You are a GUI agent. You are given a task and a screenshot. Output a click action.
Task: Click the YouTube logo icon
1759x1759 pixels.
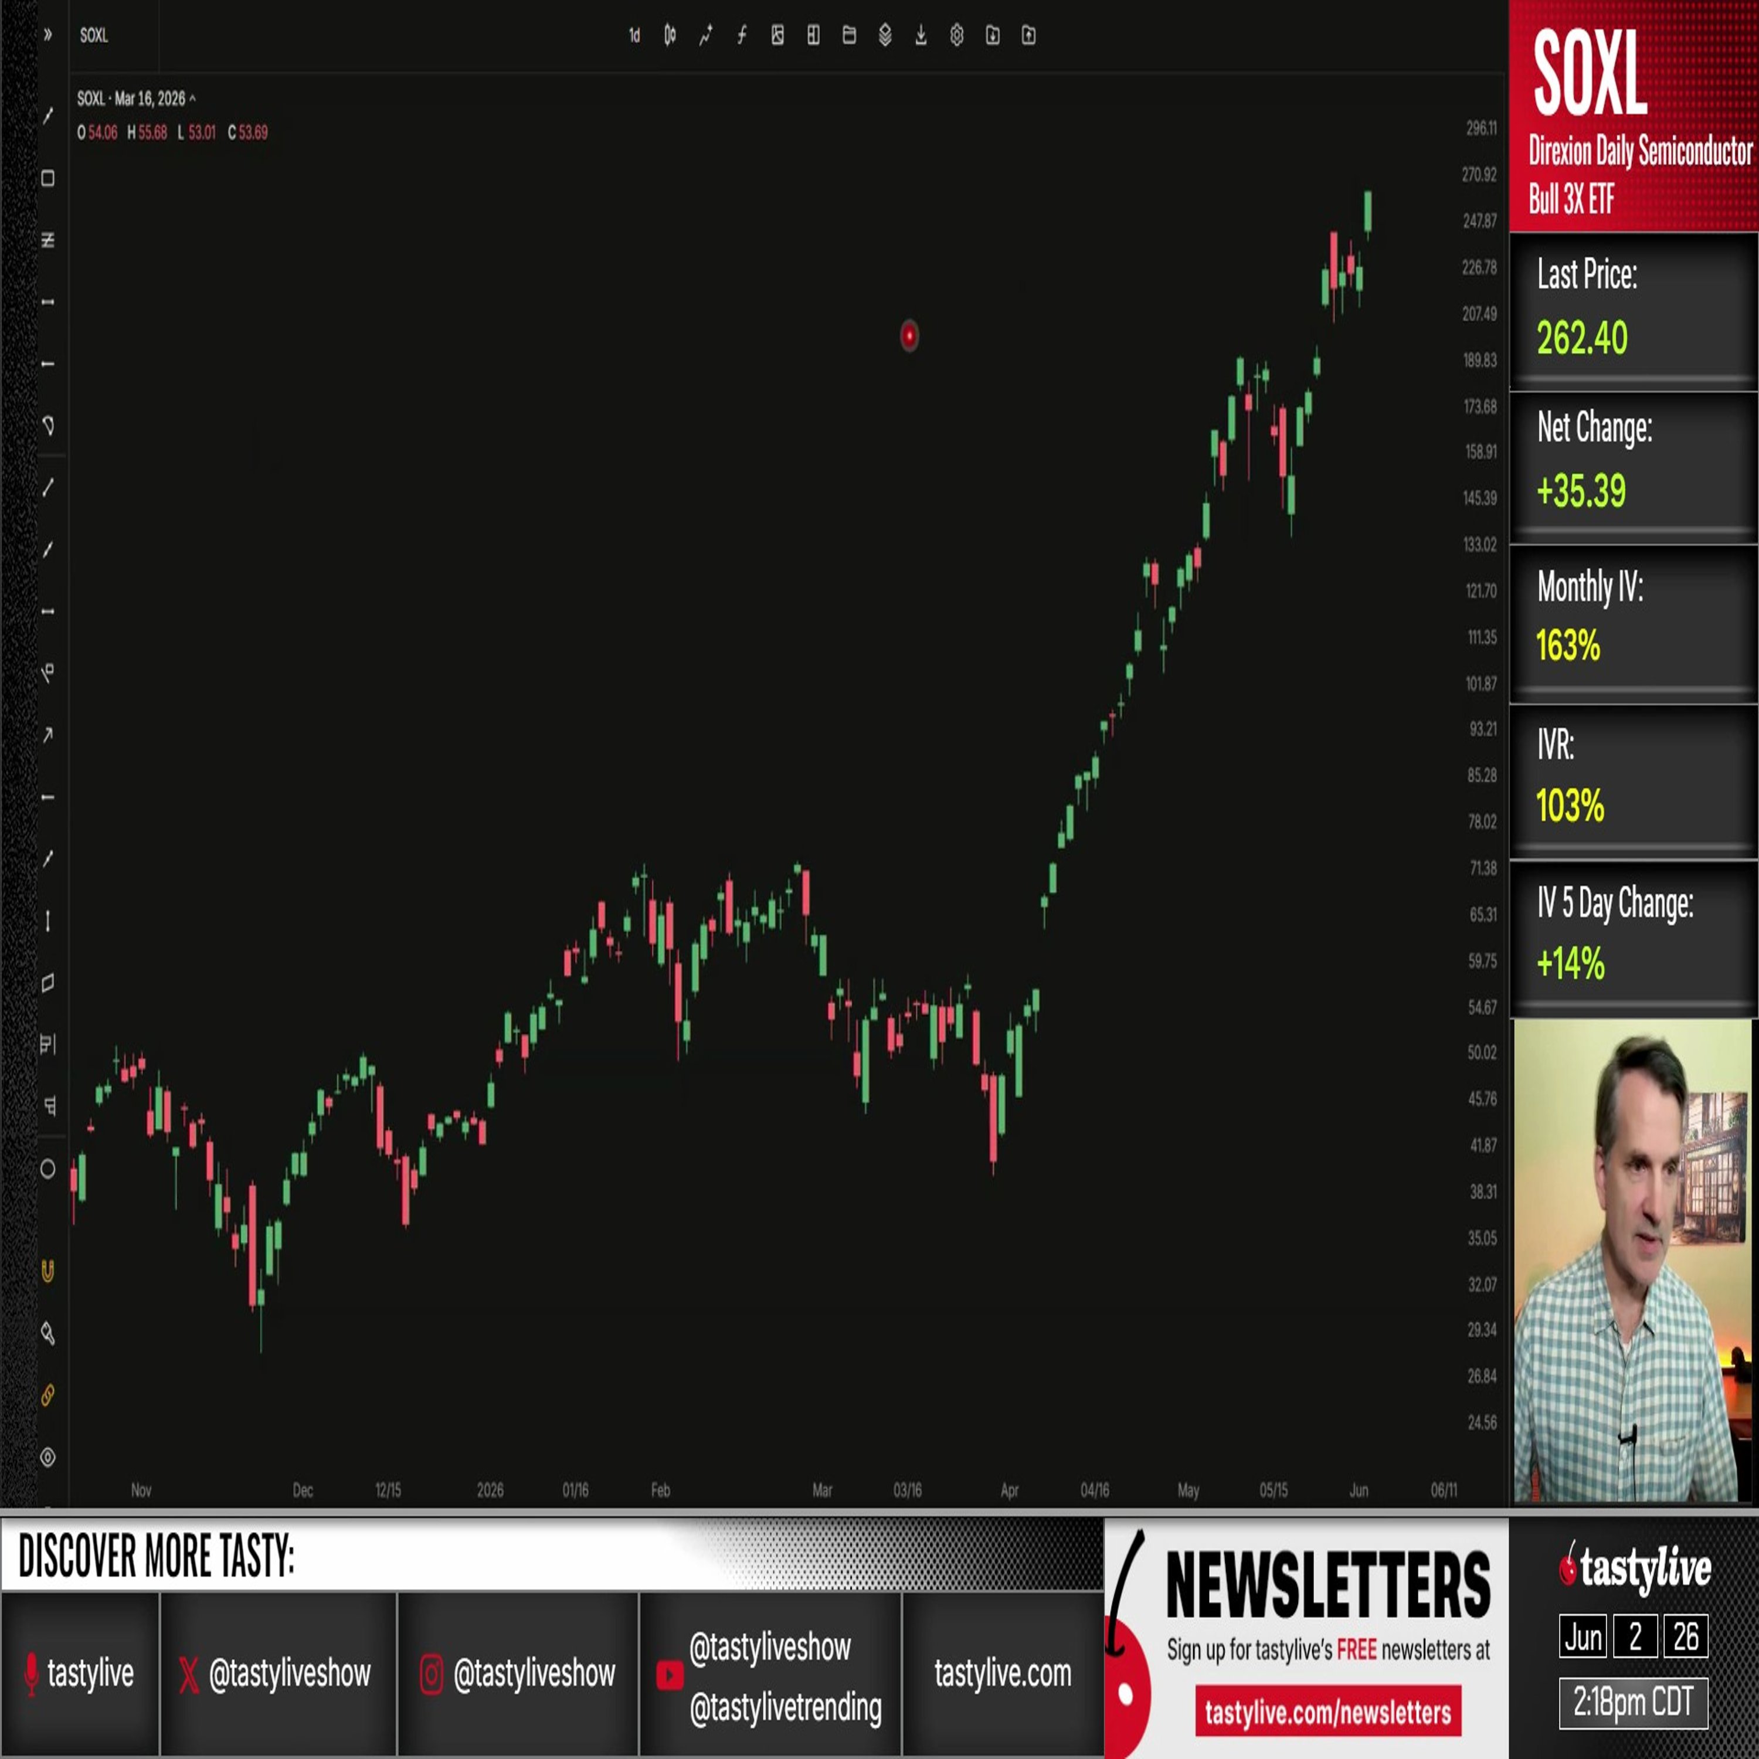click(670, 1675)
